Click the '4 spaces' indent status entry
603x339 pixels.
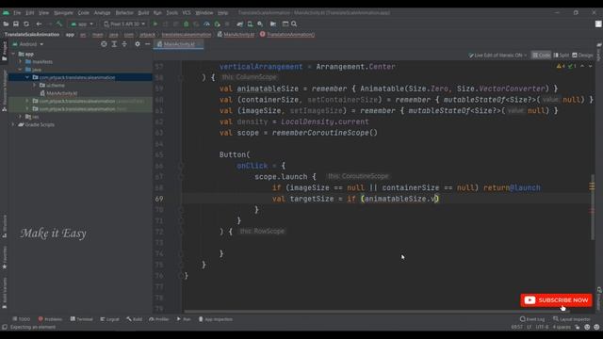click(x=562, y=327)
